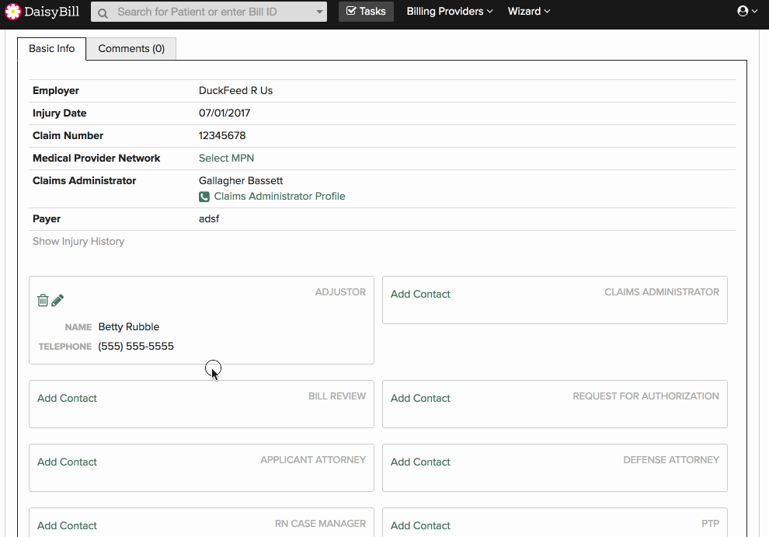
Task: Click the DaisyBill flower logo
Action: click(12, 12)
